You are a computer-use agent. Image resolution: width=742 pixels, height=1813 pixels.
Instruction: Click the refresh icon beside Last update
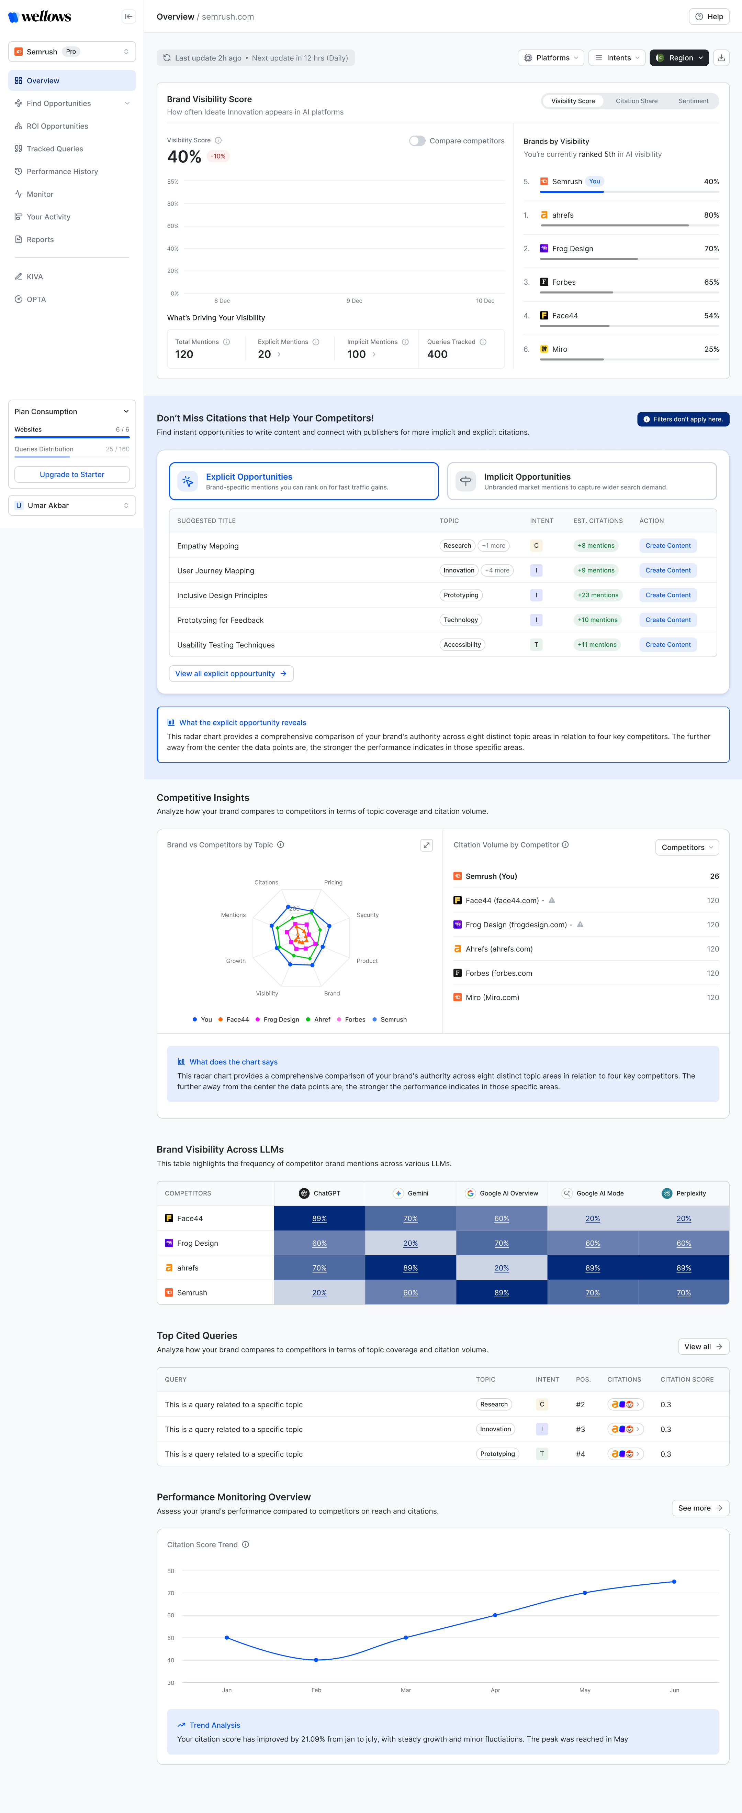(167, 58)
